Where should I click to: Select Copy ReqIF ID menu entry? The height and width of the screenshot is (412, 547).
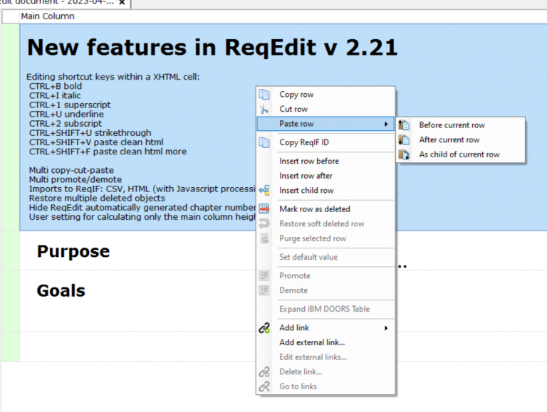(x=325, y=142)
